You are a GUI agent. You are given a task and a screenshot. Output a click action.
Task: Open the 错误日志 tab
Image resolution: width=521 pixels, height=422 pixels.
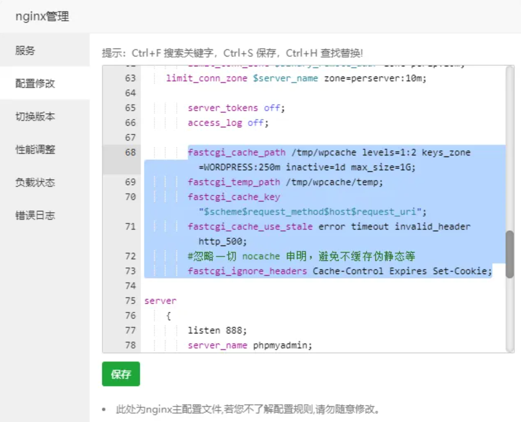[35, 215]
